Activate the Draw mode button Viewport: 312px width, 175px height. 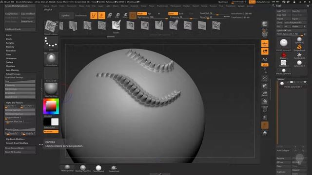(102, 16)
